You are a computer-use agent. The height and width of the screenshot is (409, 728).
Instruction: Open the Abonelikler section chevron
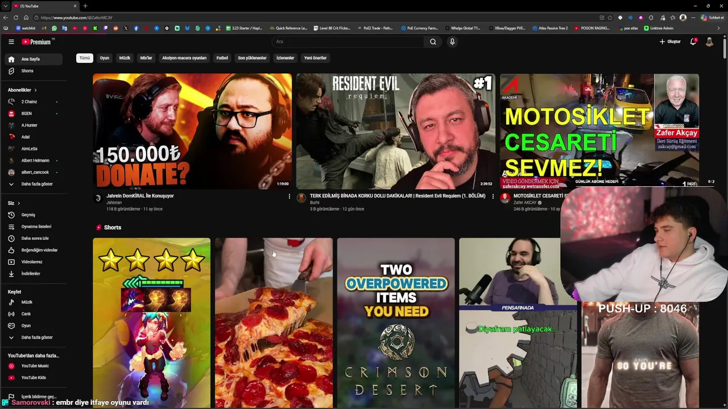tap(35, 90)
